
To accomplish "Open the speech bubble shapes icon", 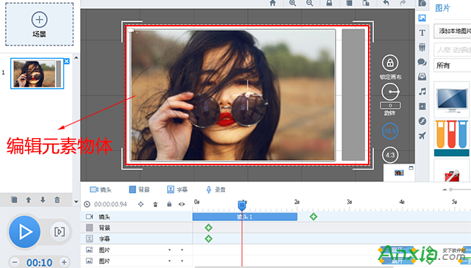I will click(422, 62).
